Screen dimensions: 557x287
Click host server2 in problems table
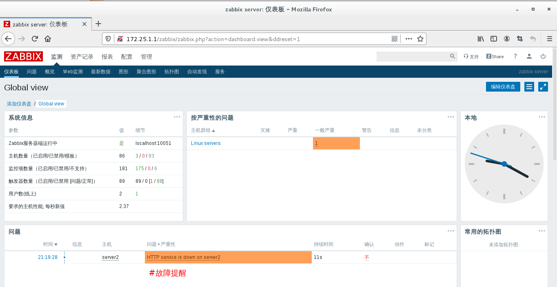tap(110, 257)
